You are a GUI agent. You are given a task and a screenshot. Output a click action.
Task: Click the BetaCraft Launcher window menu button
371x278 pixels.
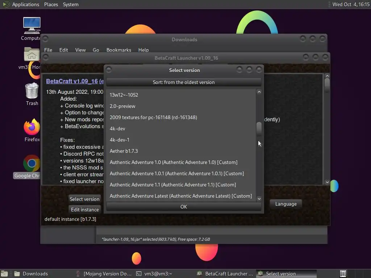pyautogui.click(x=45, y=57)
